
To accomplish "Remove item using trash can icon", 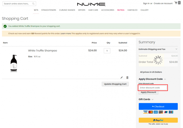I will 127,77.
